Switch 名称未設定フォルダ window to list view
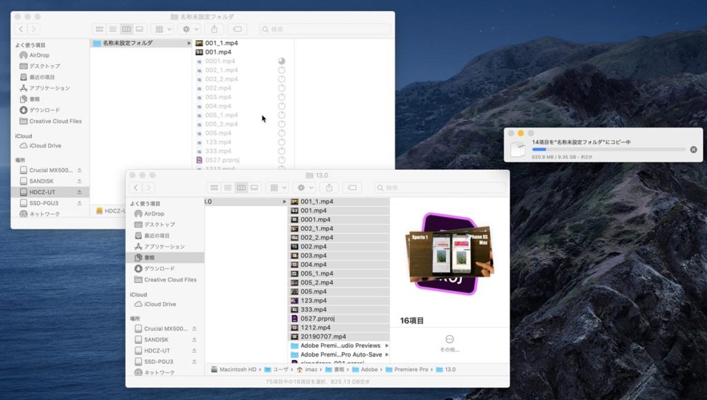The width and height of the screenshot is (707, 400). 113,29
